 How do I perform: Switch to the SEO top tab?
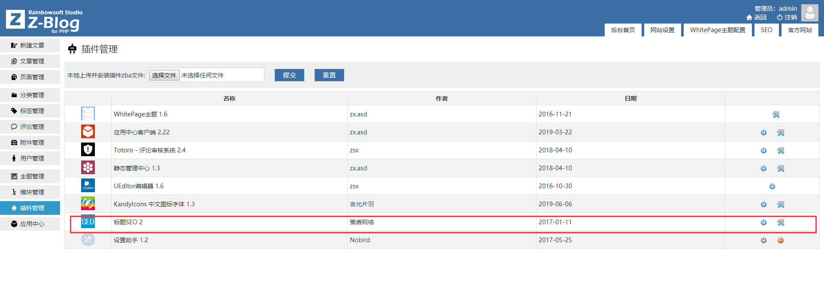tap(766, 30)
